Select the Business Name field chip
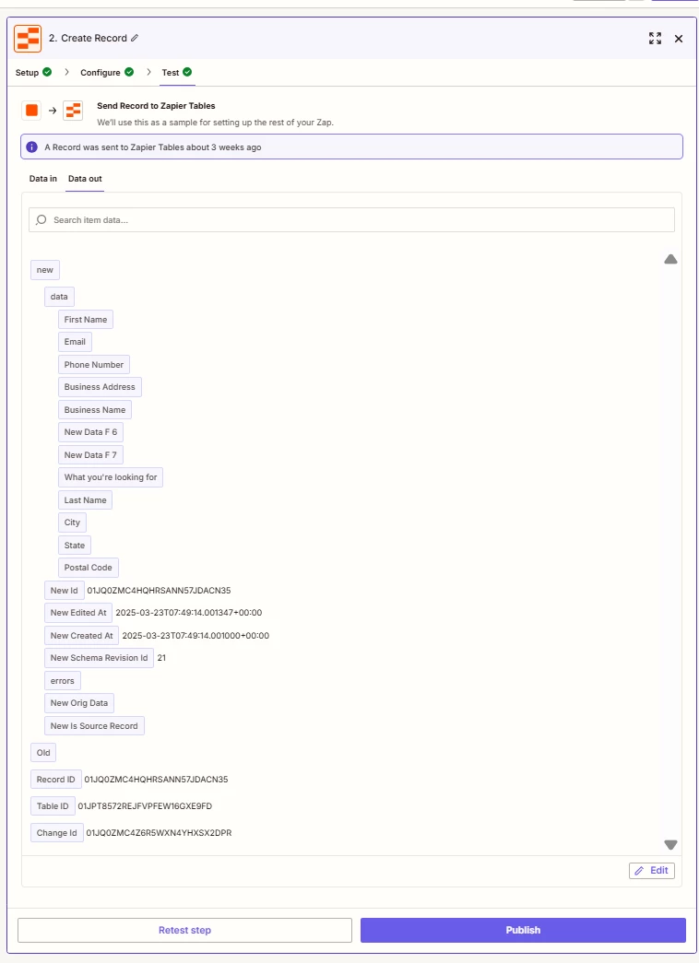699x963 pixels. click(x=95, y=410)
